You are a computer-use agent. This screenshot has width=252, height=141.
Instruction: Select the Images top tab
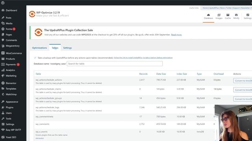(x=219, y=16)
